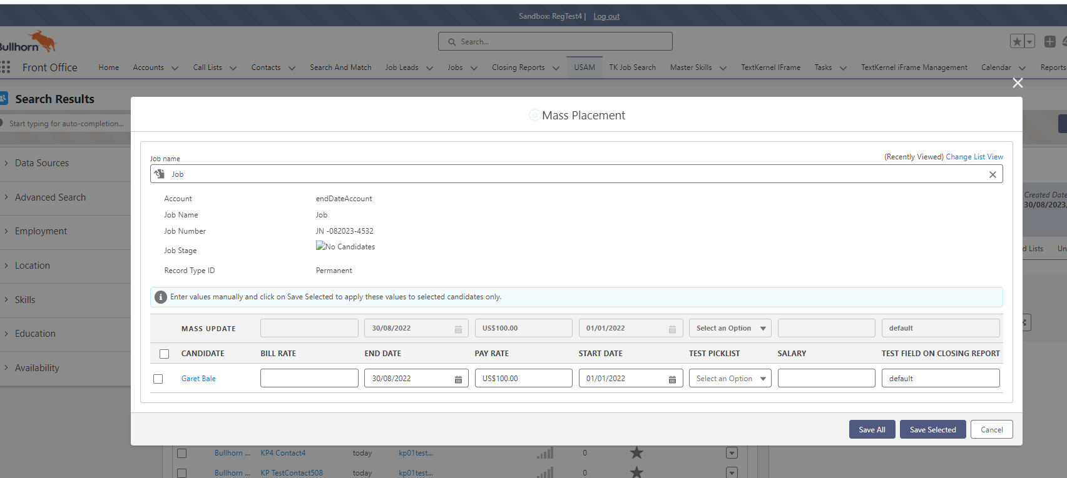
Task: Open calendar picker for Garet Bale start date
Action: click(672, 379)
